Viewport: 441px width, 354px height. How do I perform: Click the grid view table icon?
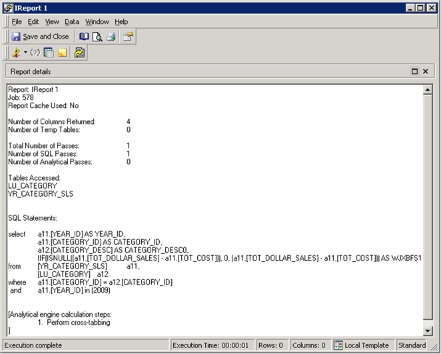tap(49, 53)
